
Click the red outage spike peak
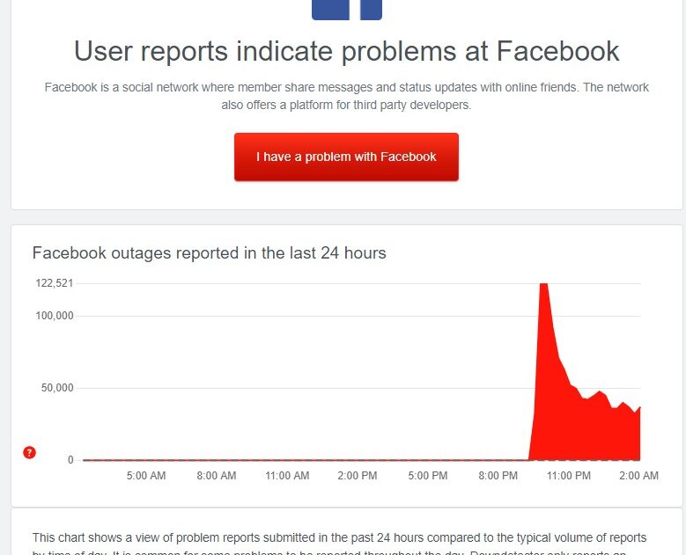pyautogui.click(x=544, y=285)
